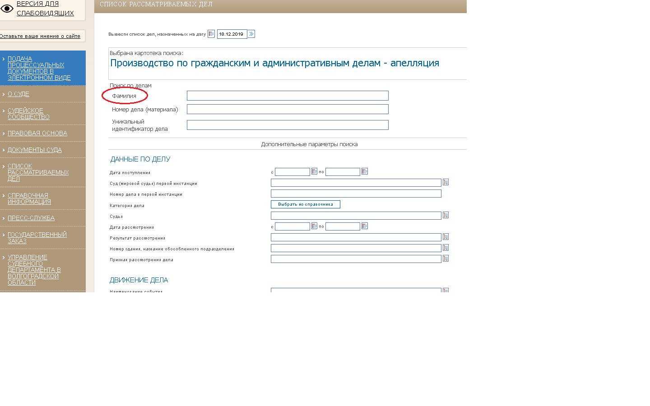Open the Судейское сообщество menu item
The height and width of the screenshot is (406, 650).
pos(28,114)
